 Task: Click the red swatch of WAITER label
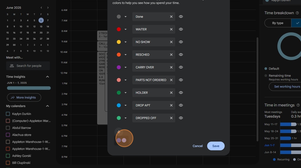pos(119,29)
